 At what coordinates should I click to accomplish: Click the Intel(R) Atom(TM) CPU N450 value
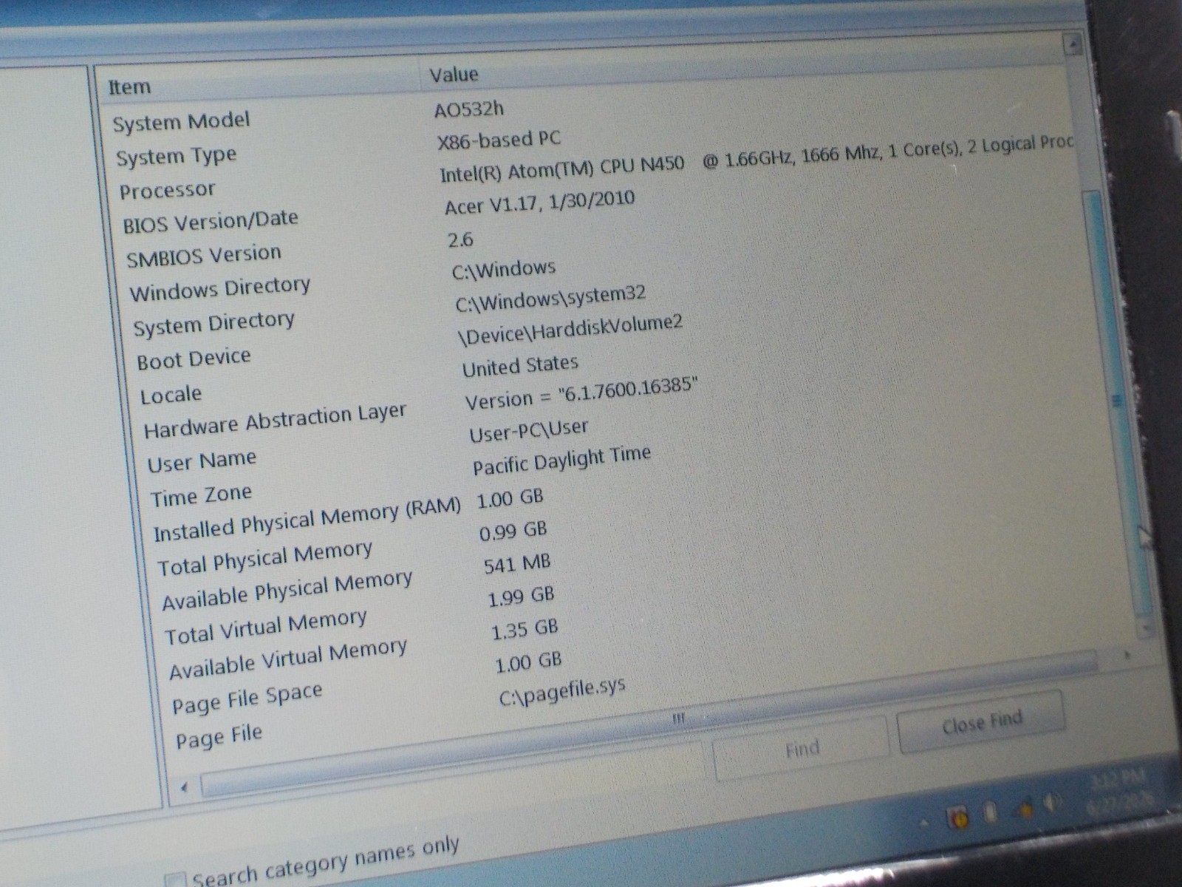pyautogui.click(x=561, y=169)
